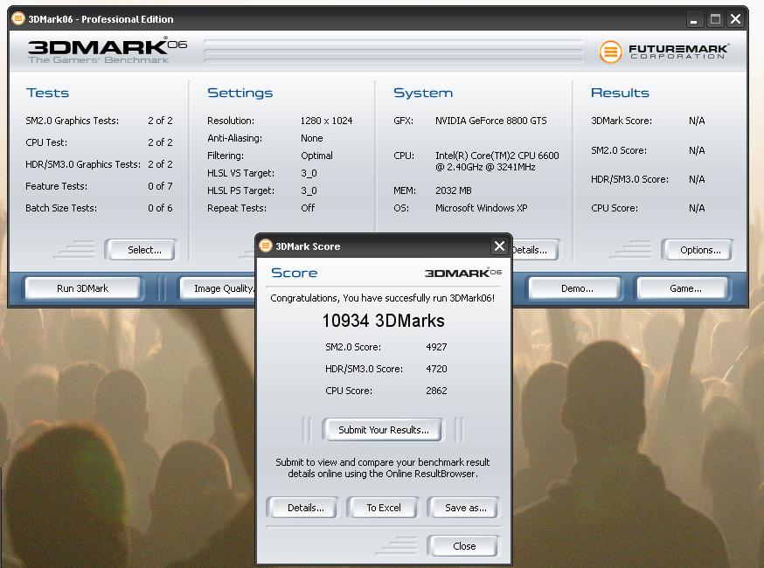Click the Futuremark Corporation logo
The height and width of the screenshot is (568, 764).
click(664, 52)
